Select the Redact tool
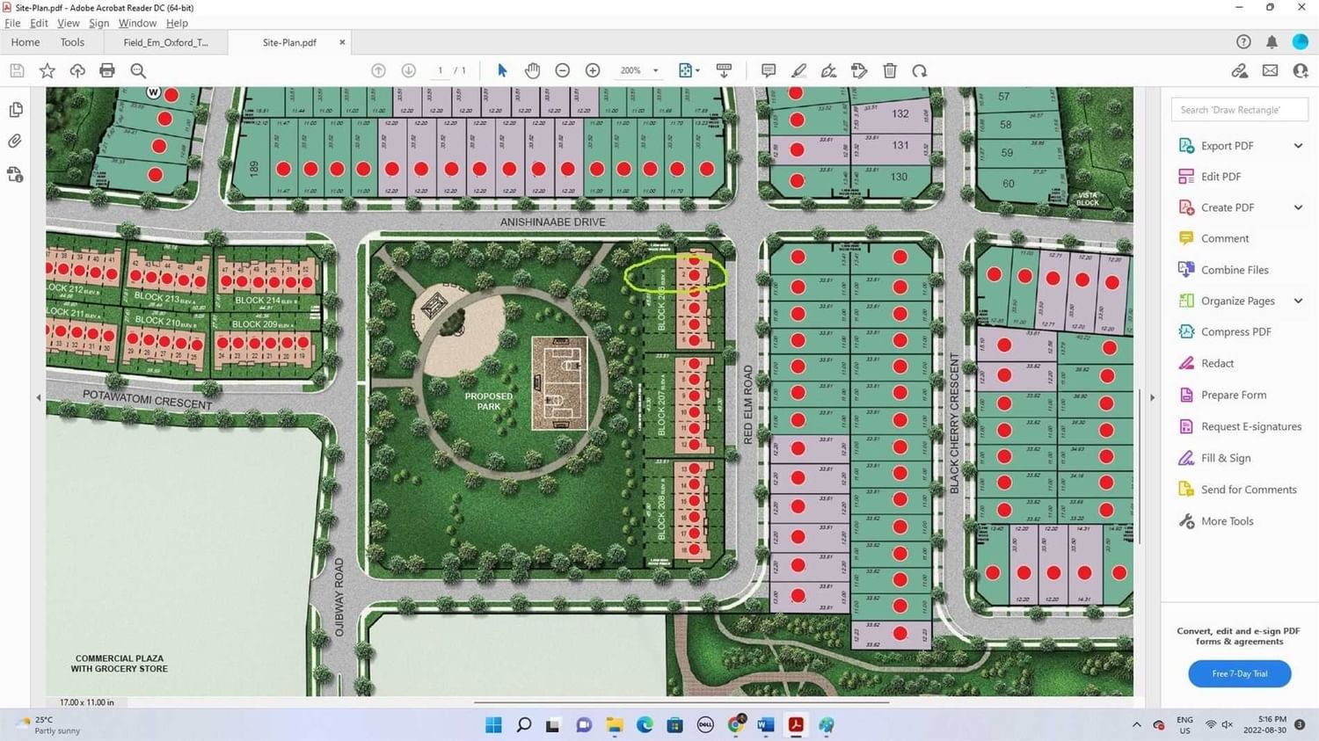The width and height of the screenshot is (1319, 741). 1217,363
